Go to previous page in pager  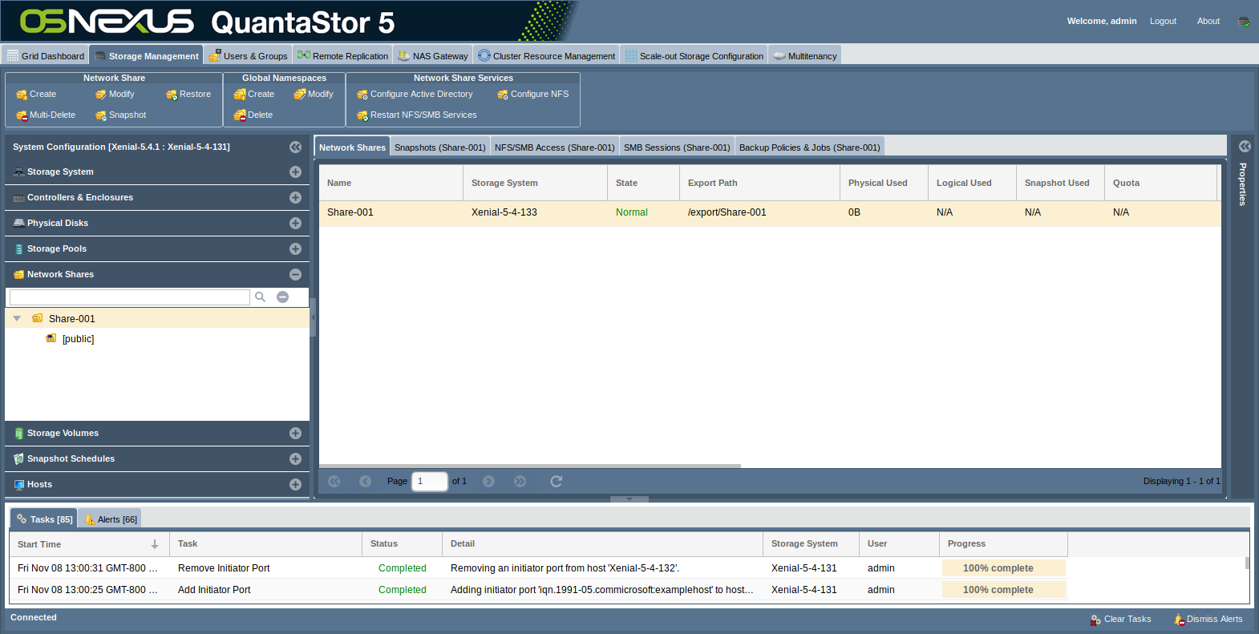click(366, 482)
